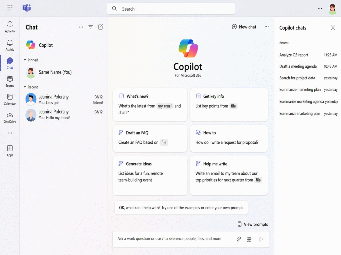Image resolution: width=341 pixels, height=255 pixels.
Task: Open Copilot chat in the list
Action: coord(64,45)
